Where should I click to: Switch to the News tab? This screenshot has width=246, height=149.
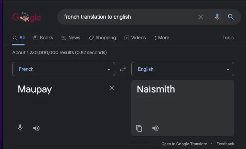71,38
